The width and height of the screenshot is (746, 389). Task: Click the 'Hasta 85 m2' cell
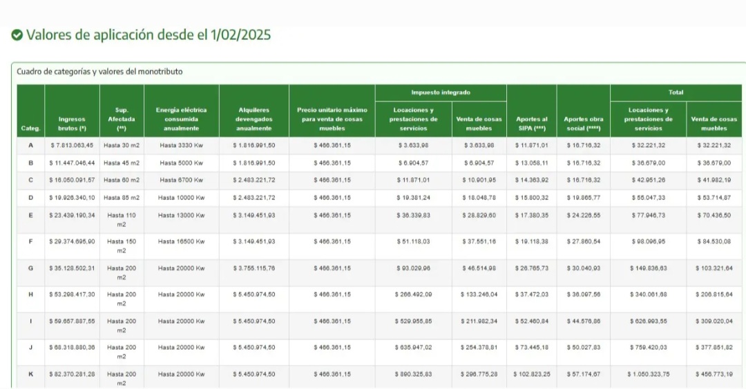[x=122, y=197]
